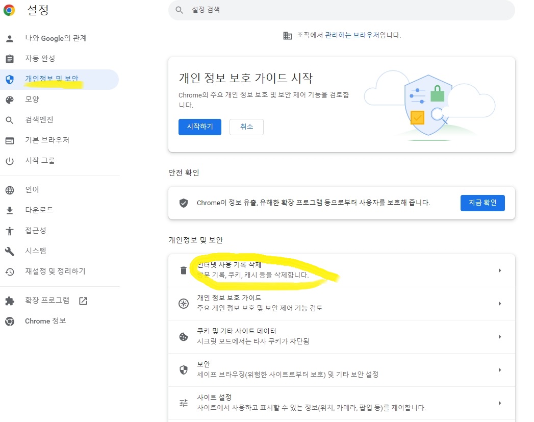
Task: Click the 설정 검색 input field
Action: click(x=342, y=10)
